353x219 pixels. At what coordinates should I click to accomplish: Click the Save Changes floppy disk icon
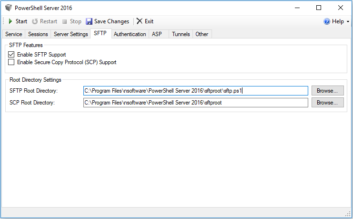click(89, 21)
